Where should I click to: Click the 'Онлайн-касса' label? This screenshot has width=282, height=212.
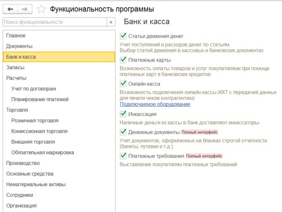coord(144,84)
